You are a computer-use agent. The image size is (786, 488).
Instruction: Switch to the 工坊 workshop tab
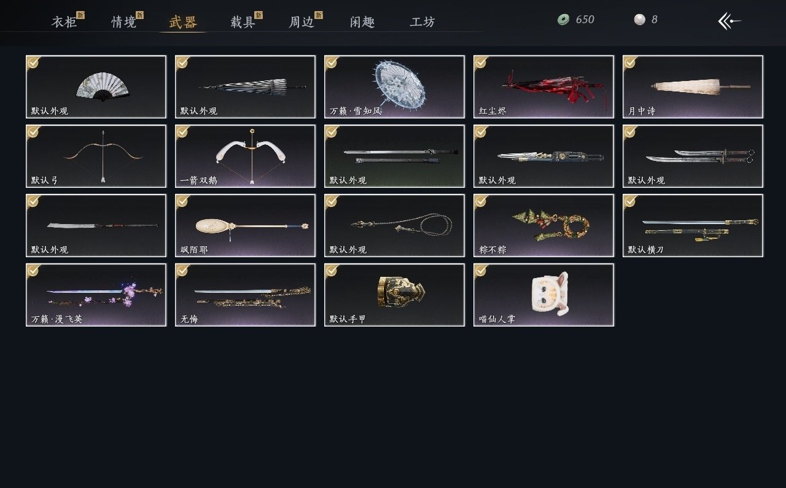[422, 22]
